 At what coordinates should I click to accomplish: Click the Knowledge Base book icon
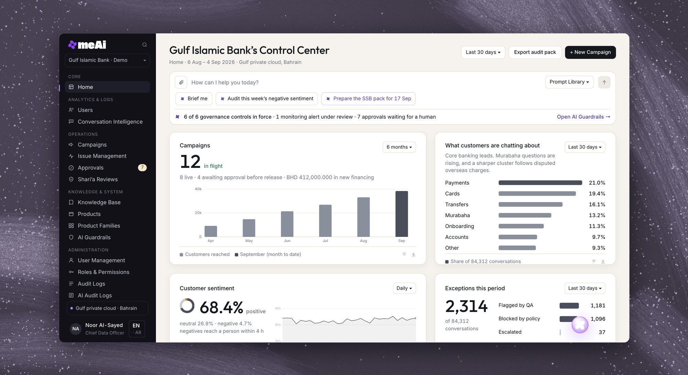click(x=71, y=202)
